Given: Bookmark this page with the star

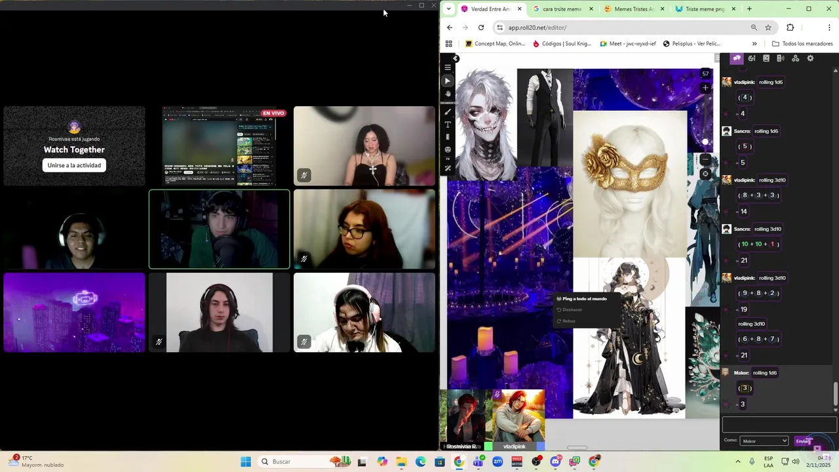Looking at the screenshot, I should click(x=768, y=28).
